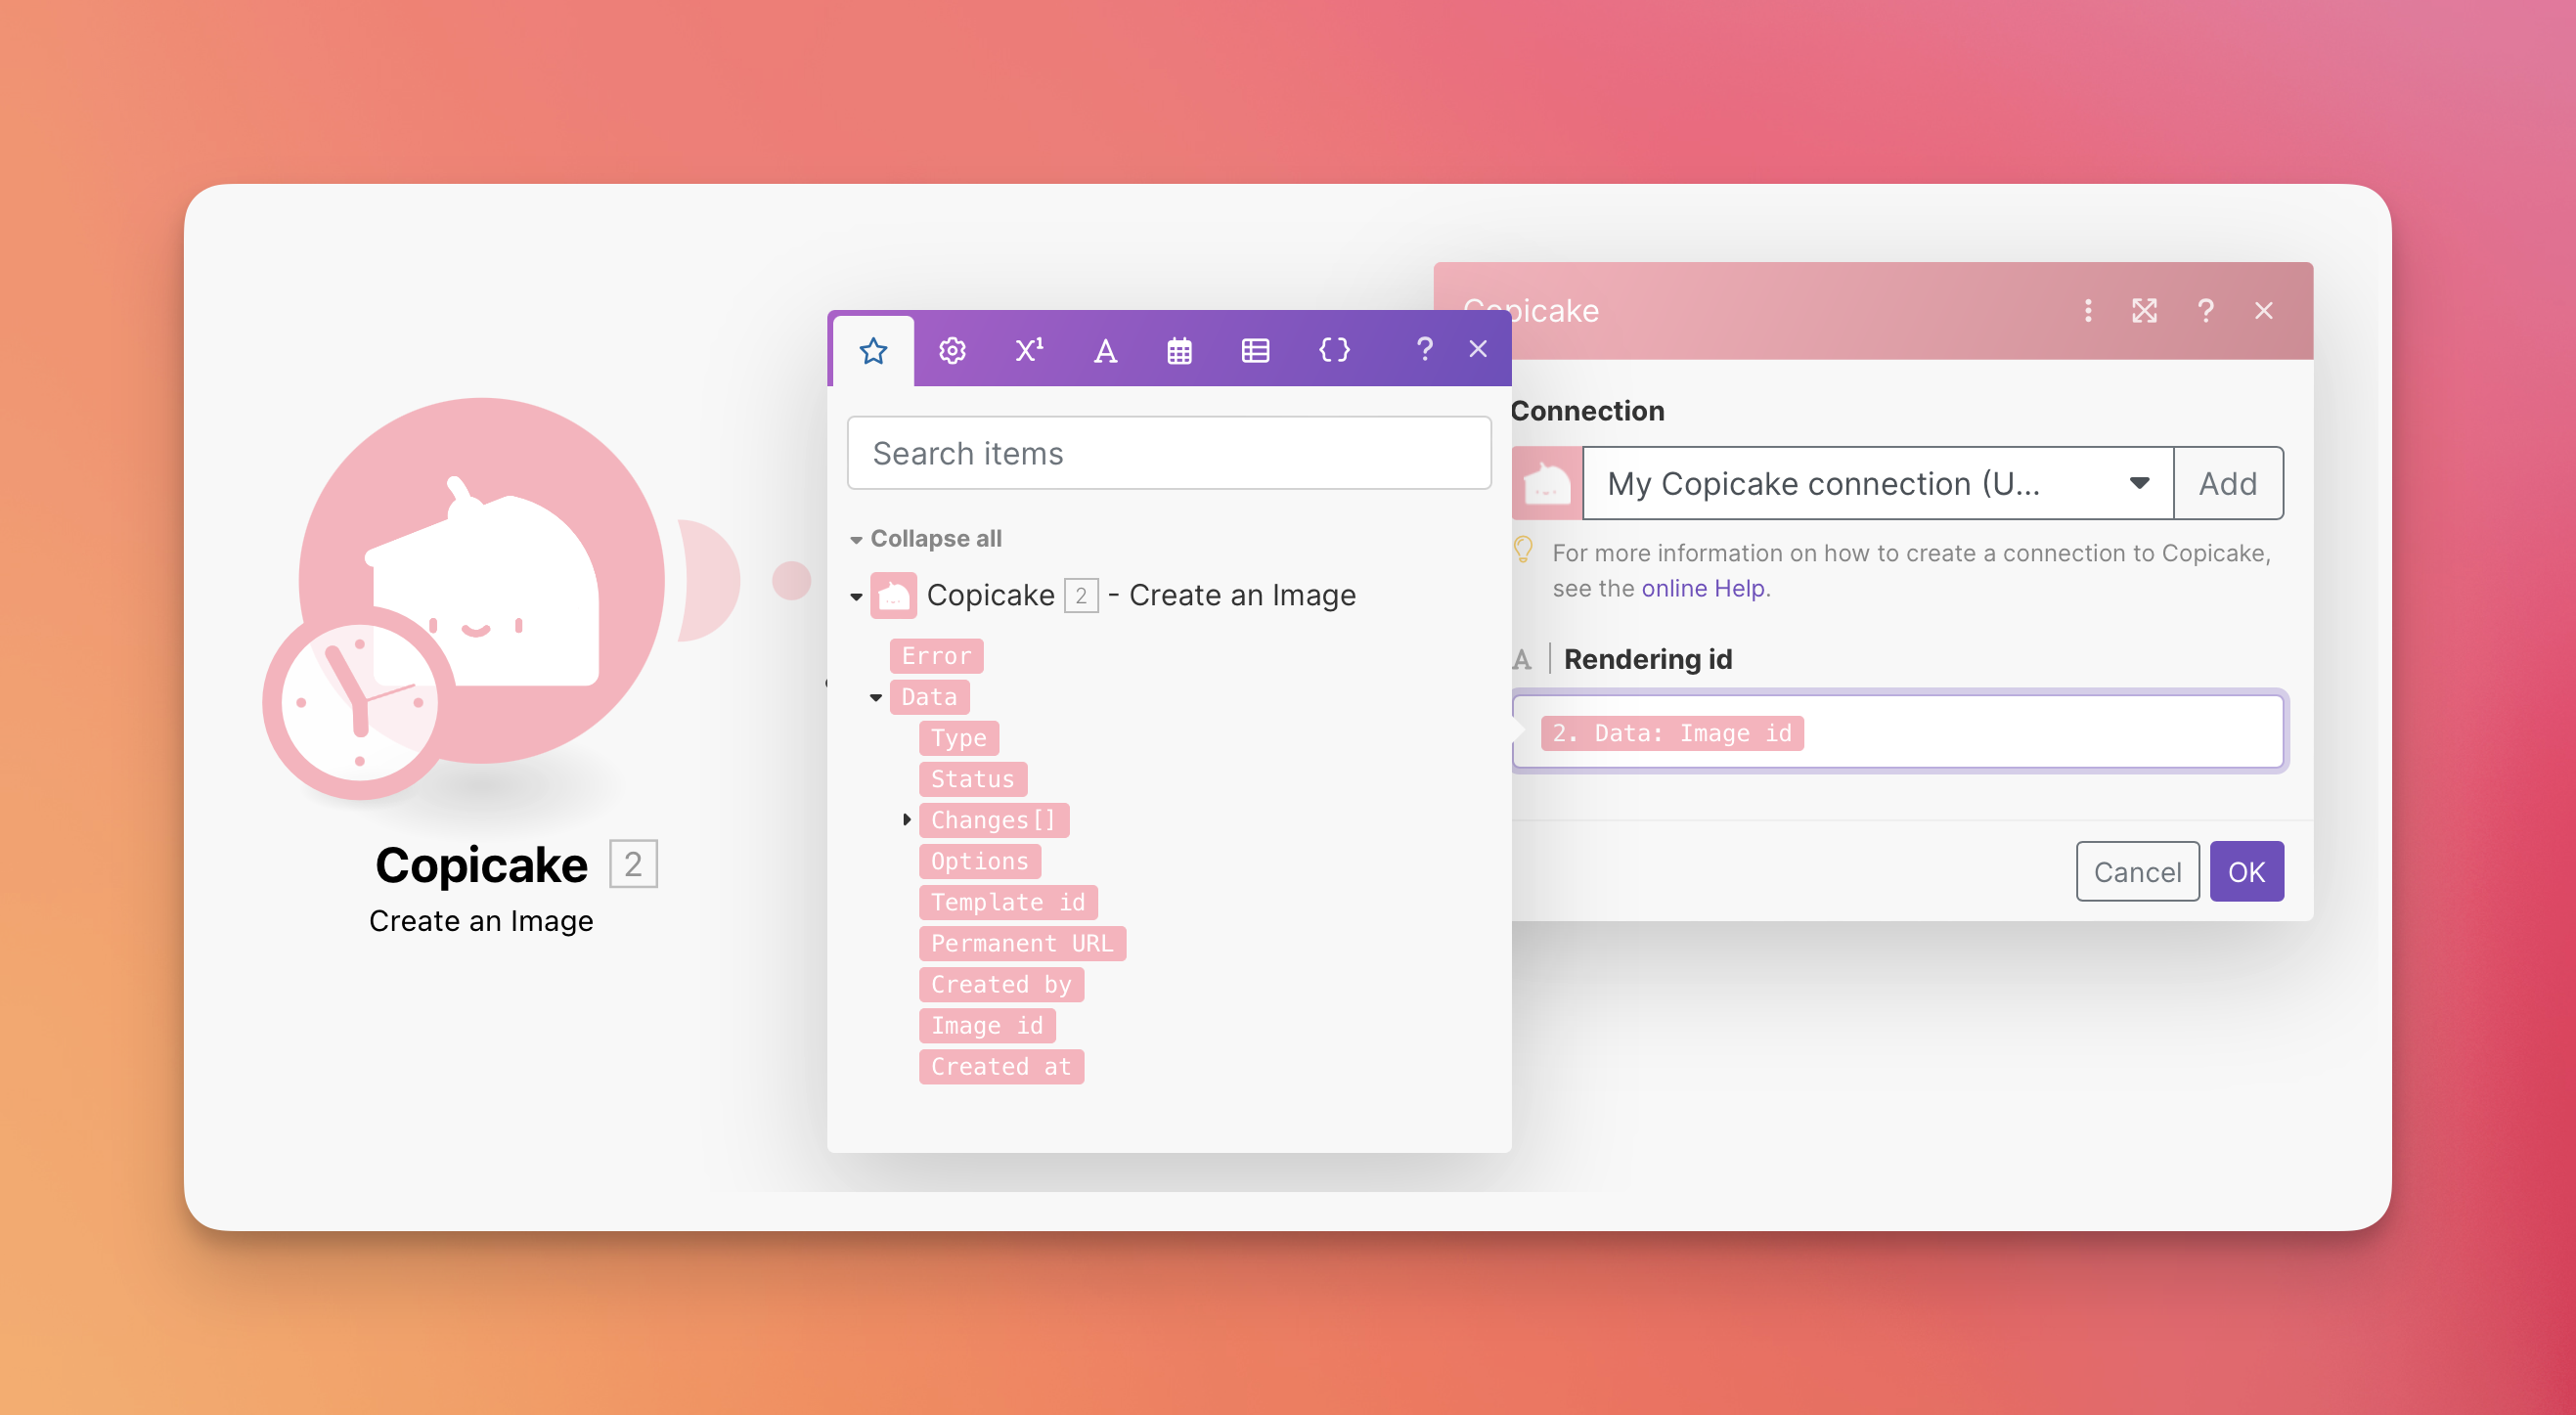This screenshot has width=2576, height=1415.
Task: Click the Rendering id input field
Action: [x=1899, y=732]
